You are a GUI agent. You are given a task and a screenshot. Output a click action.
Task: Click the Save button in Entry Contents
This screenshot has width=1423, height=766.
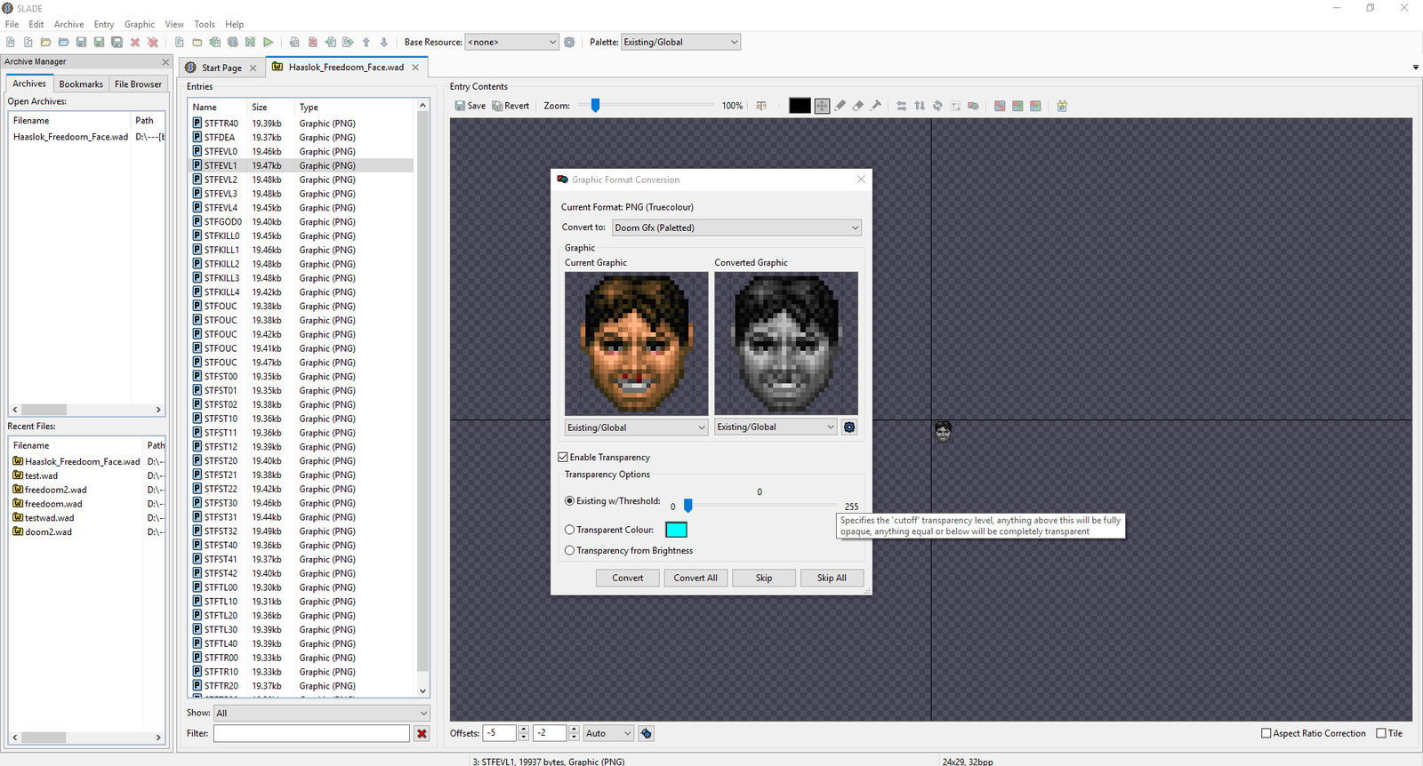[x=470, y=106]
